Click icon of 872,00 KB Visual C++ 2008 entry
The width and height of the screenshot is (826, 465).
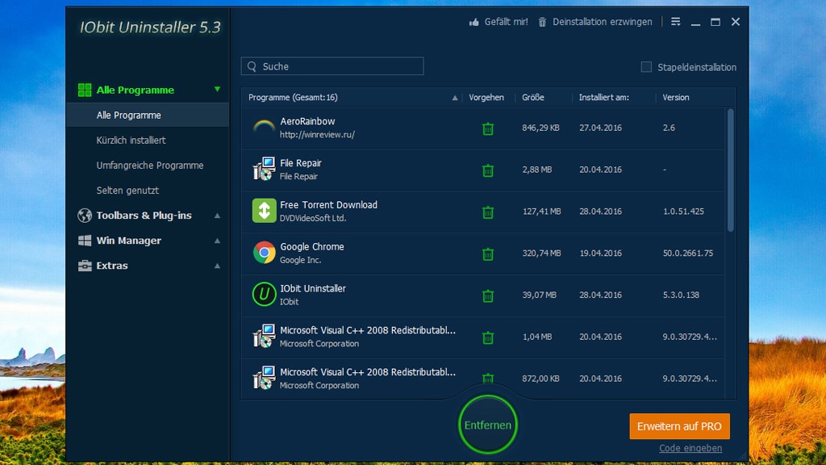[x=264, y=378]
